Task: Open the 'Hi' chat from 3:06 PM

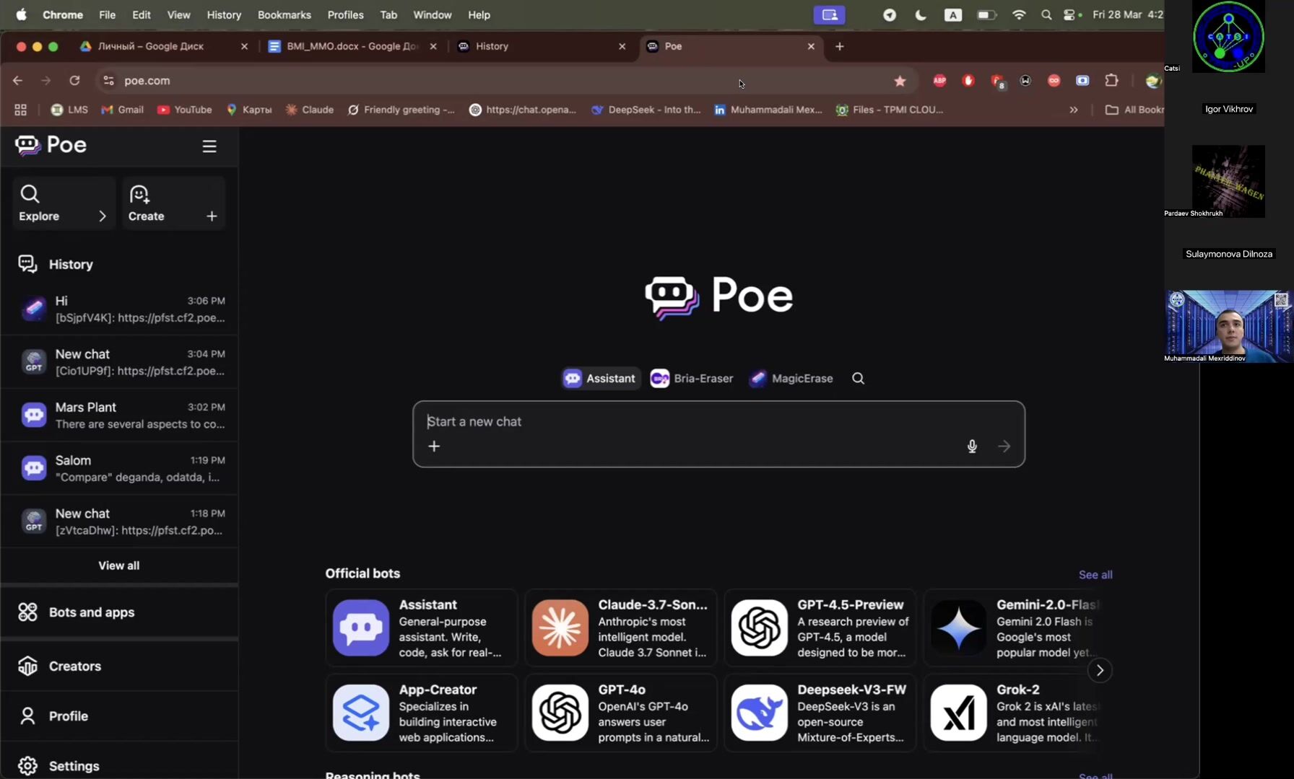Action: coord(119,309)
